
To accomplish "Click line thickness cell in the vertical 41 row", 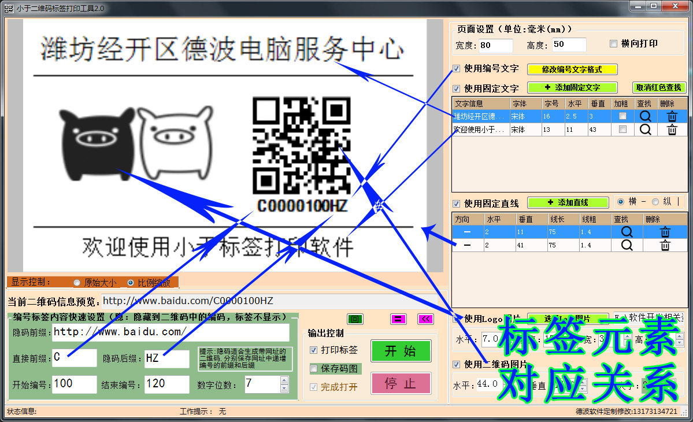I will [595, 245].
